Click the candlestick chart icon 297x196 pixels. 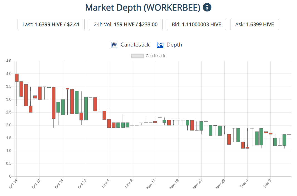114,45
